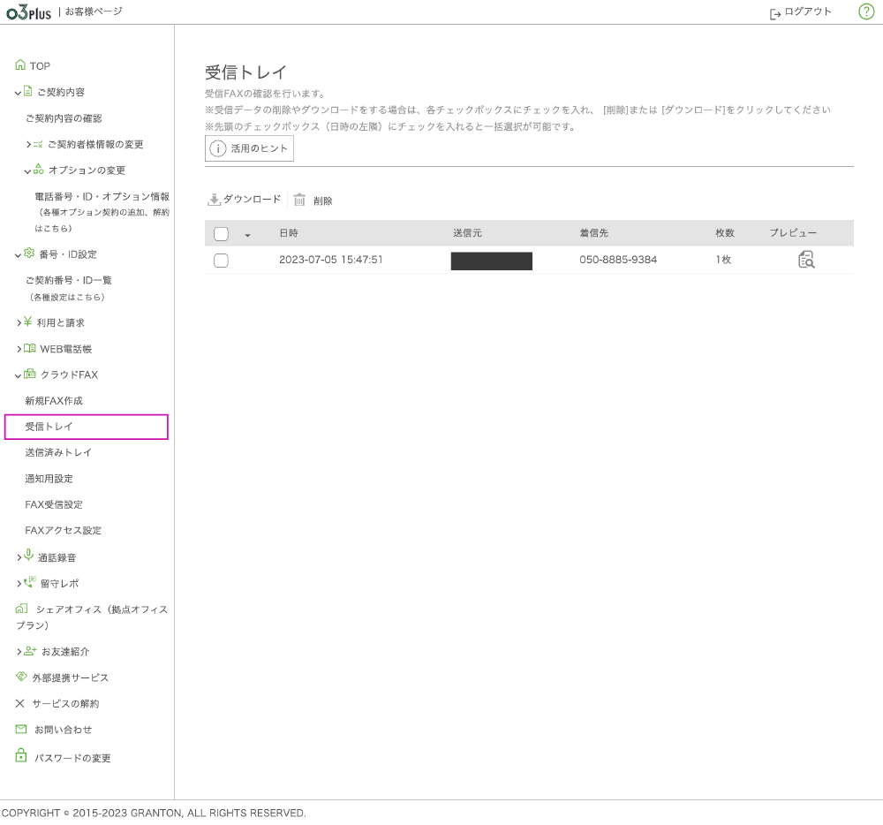Click the クラウドFAX fax machine icon
The width and height of the screenshot is (883, 825).
(30, 374)
